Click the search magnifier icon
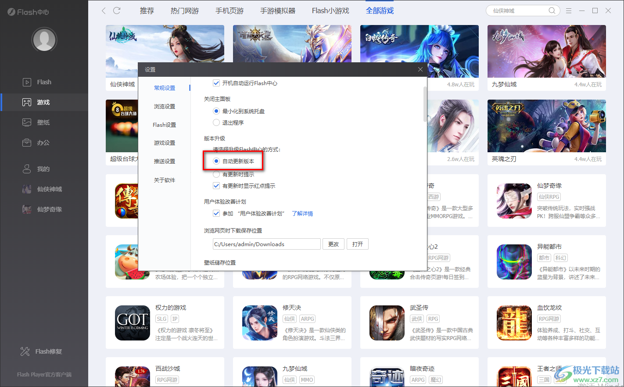This screenshot has height=387, width=624. tap(552, 11)
